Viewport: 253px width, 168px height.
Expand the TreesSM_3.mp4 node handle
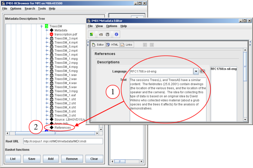(47, 38)
